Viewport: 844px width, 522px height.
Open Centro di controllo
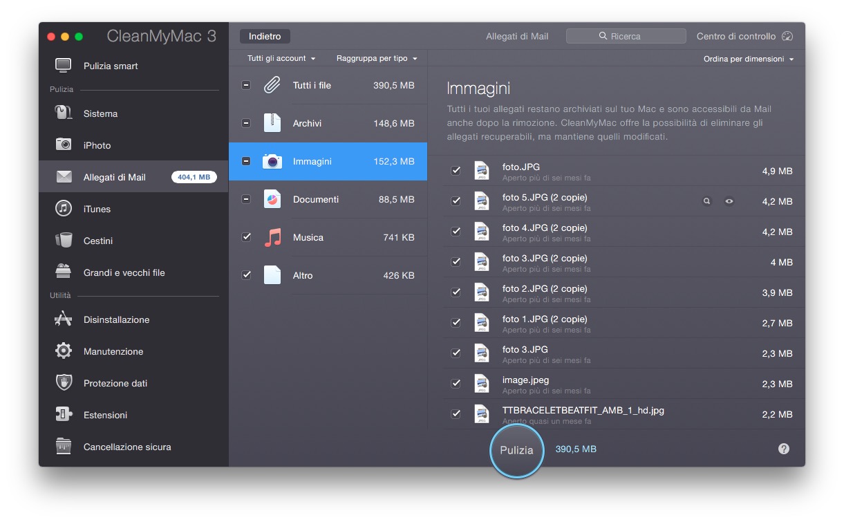[744, 36]
